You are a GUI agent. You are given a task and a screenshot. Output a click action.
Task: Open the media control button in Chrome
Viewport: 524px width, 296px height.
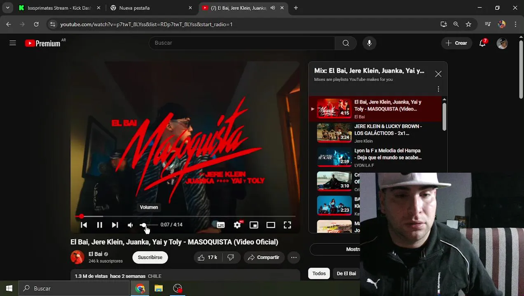[488, 24]
